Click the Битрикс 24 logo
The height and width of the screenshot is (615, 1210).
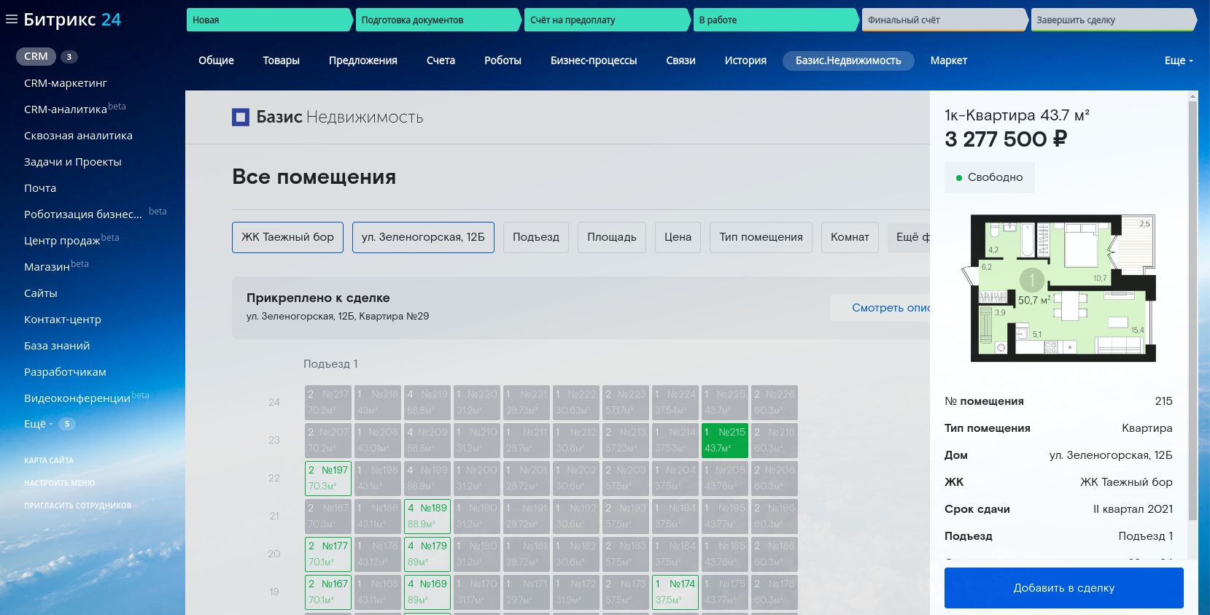click(72, 20)
